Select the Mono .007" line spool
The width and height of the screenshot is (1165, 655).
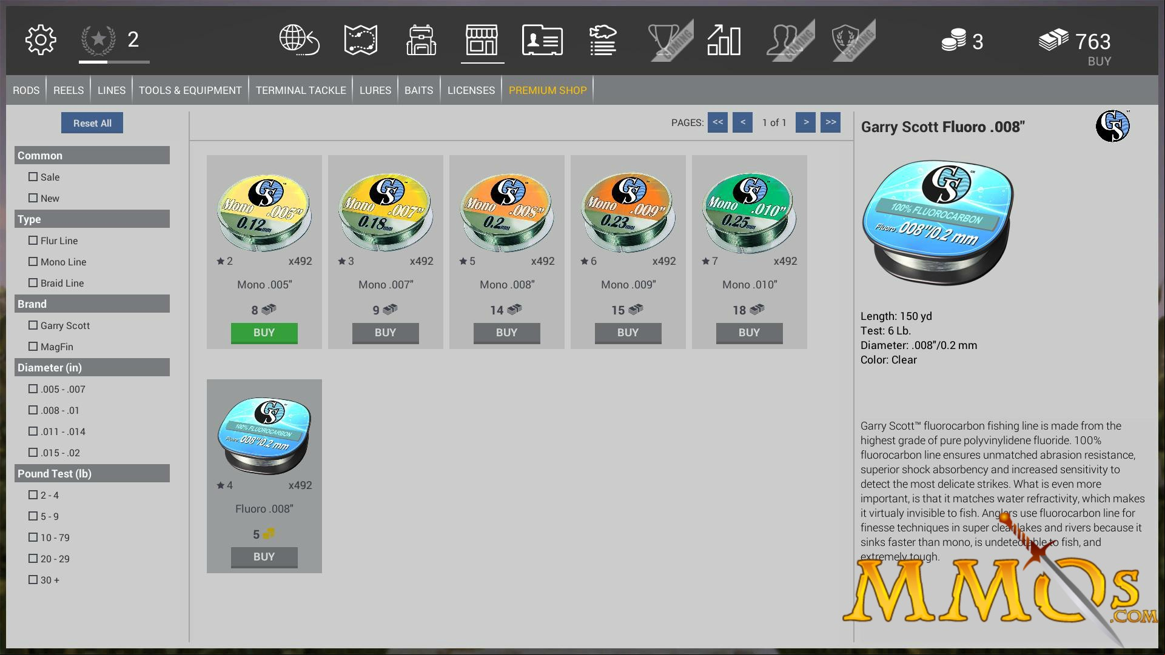tap(386, 213)
